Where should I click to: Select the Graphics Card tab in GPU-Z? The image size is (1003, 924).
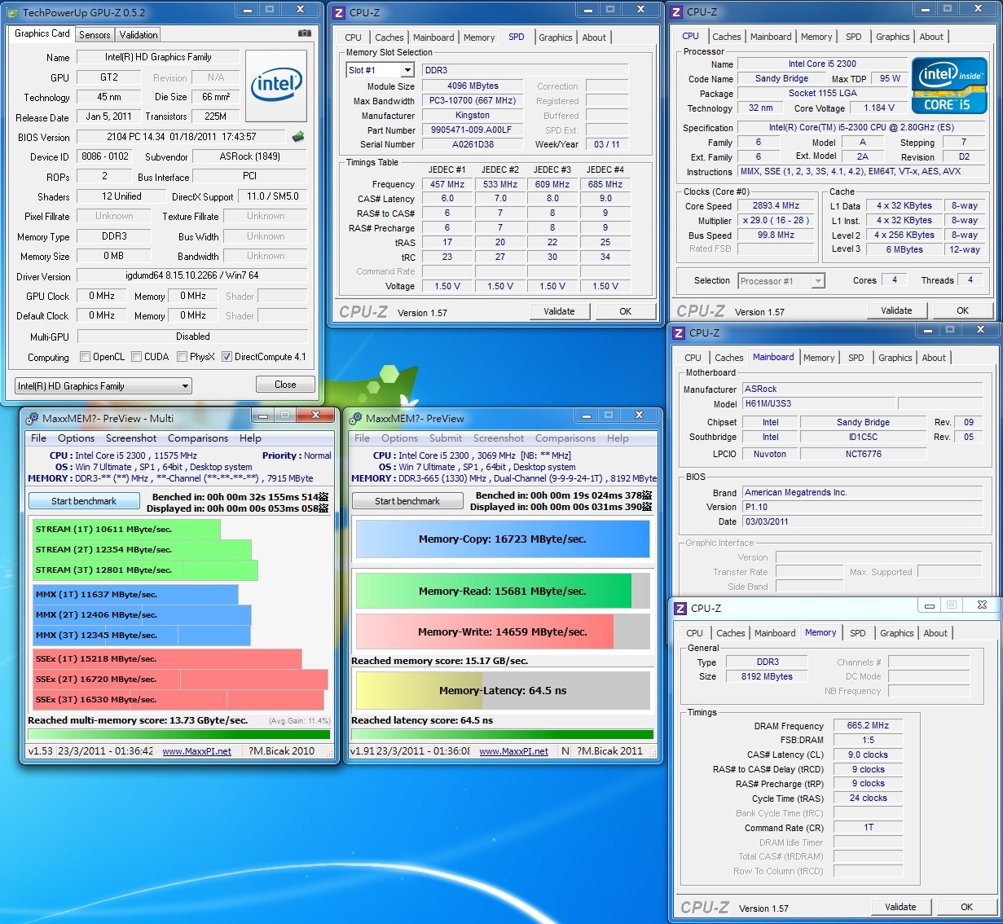(x=42, y=33)
